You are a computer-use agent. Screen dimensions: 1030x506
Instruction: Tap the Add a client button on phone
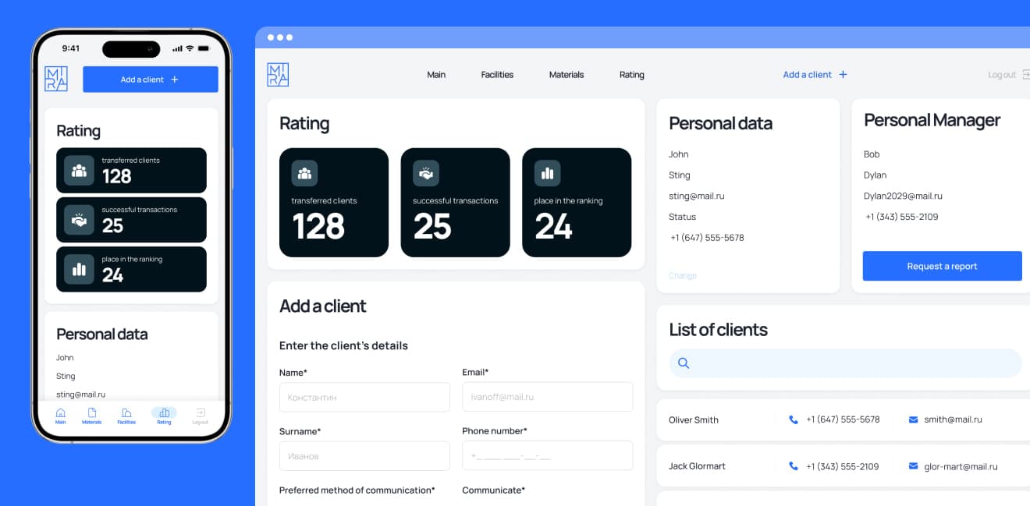150,80
